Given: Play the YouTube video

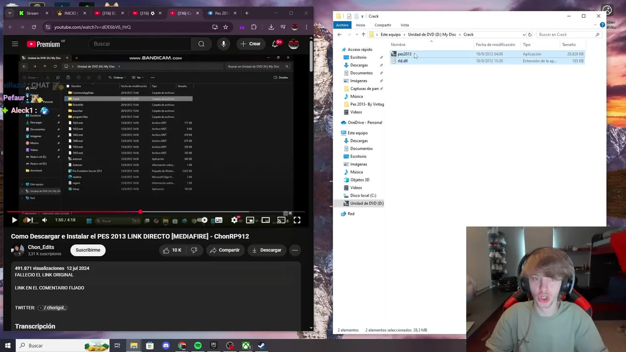Looking at the screenshot, I should [x=14, y=220].
